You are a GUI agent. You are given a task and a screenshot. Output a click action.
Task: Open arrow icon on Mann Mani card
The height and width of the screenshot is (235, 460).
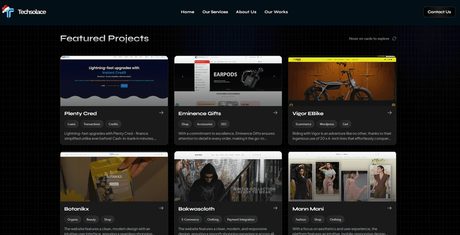389,208
